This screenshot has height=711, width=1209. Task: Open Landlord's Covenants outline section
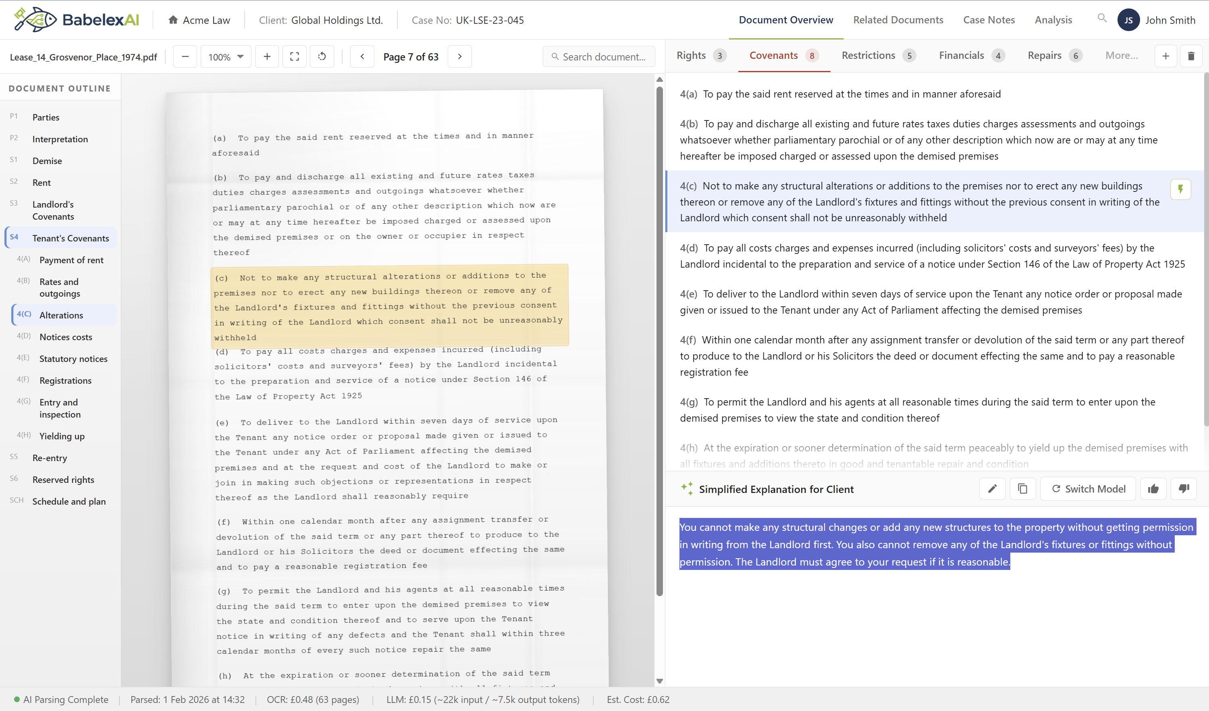60,210
